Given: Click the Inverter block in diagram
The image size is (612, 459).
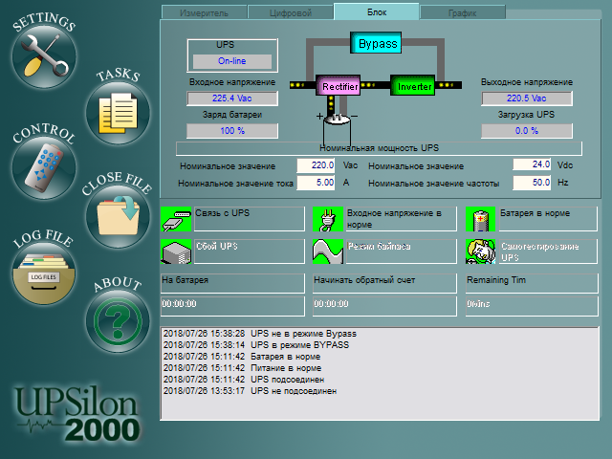Looking at the screenshot, I should tap(413, 86).
